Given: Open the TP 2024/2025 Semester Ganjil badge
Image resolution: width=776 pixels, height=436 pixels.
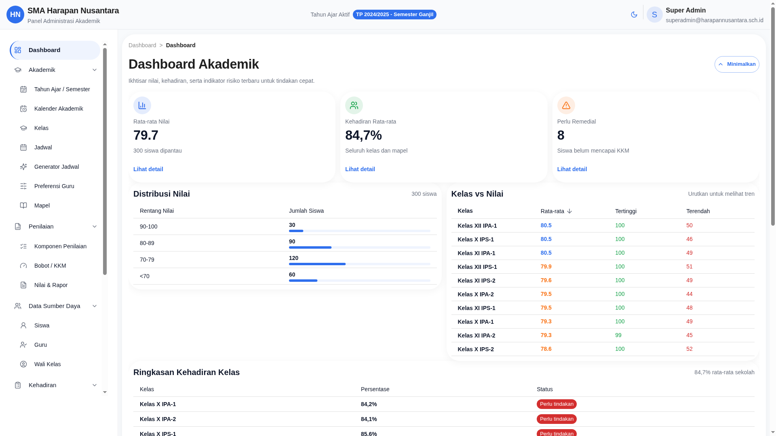Looking at the screenshot, I should click(394, 15).
